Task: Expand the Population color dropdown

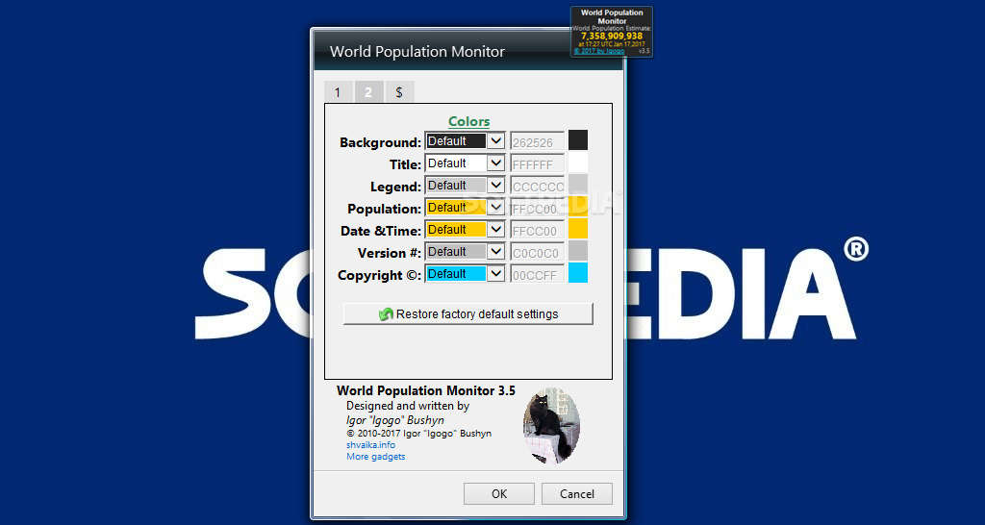Action: (x=465, y=208)
